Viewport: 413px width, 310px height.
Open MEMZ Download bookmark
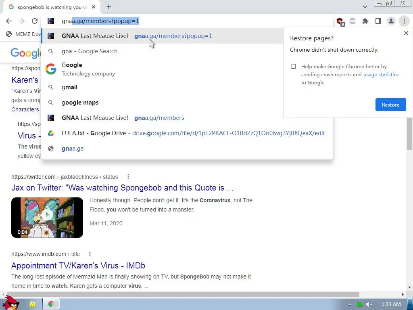[x=24, y=34]
